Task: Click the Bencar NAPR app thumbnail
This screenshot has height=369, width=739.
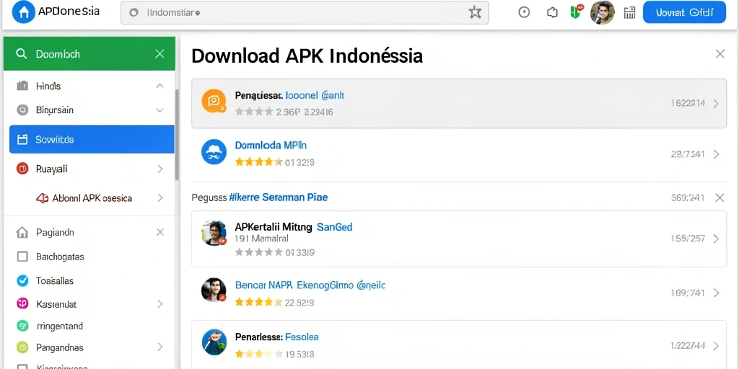Action: 214,290
